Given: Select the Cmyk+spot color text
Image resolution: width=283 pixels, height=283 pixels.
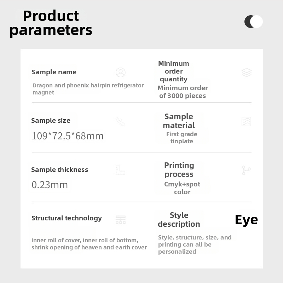Looking at the screenshot, I should coord(182,188).
